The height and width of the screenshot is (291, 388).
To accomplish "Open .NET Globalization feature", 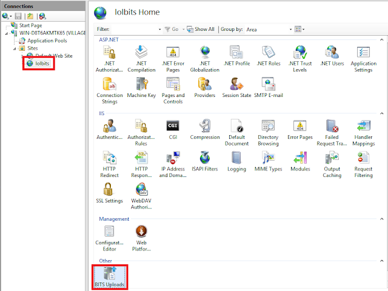I will [205, 59].
